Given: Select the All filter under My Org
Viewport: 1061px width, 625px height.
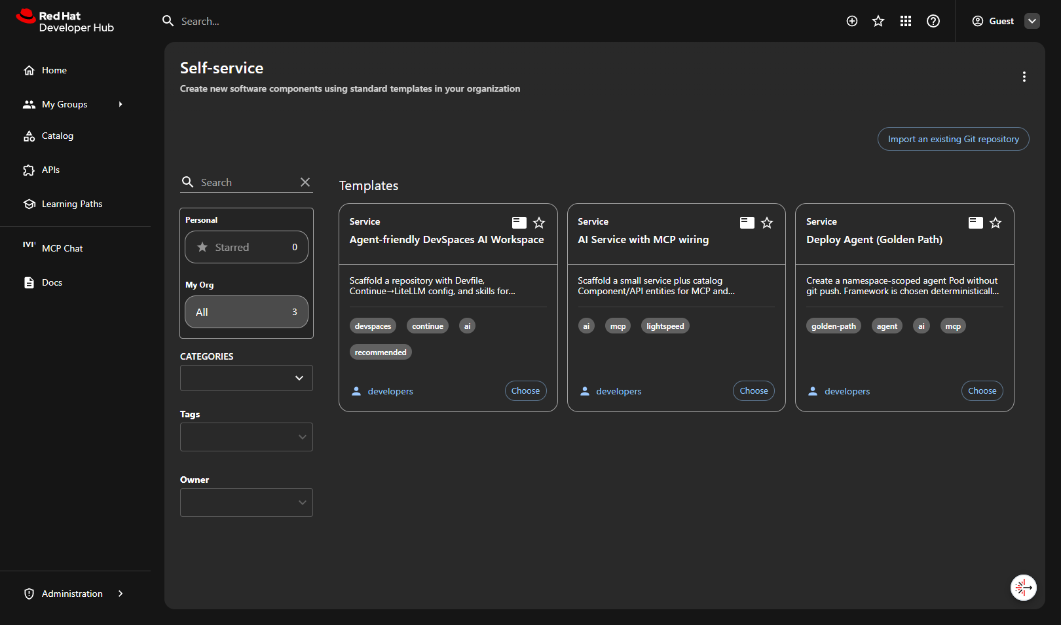Looking at the screenshot, I should pyautogui.click(x=246, y=312).
